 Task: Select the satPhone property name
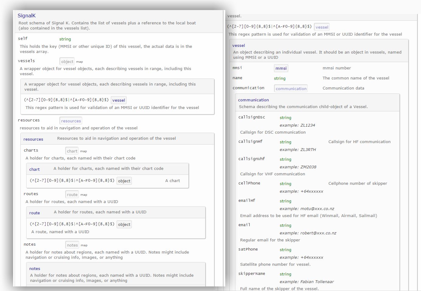tap(248, 249)
